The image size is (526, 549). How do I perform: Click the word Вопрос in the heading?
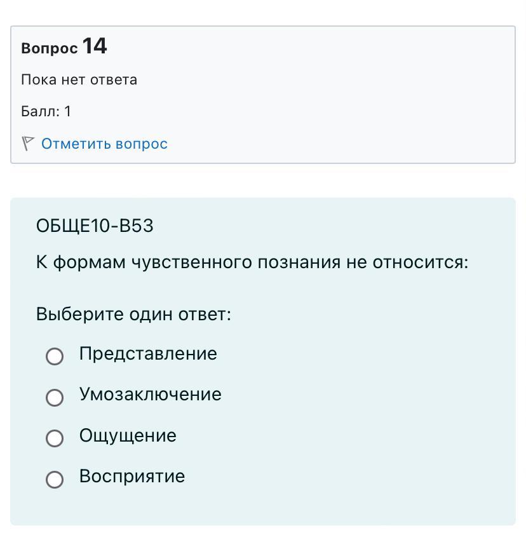tap(50, 48)
